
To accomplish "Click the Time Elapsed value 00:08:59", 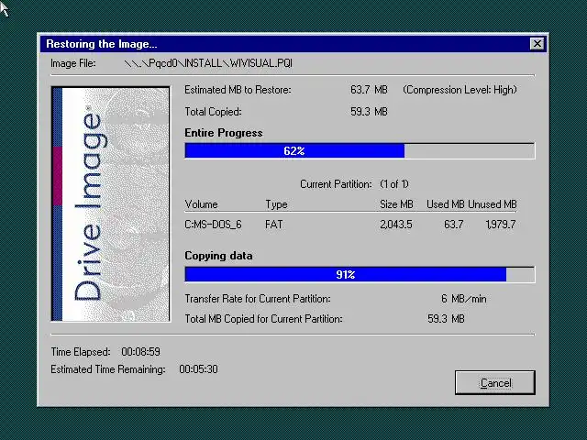I will [x=140, y=352].
